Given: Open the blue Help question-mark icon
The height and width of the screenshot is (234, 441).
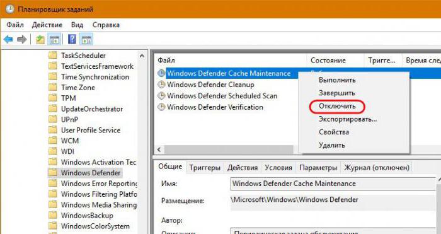Looking at the screenshot, I should [72, 39].
